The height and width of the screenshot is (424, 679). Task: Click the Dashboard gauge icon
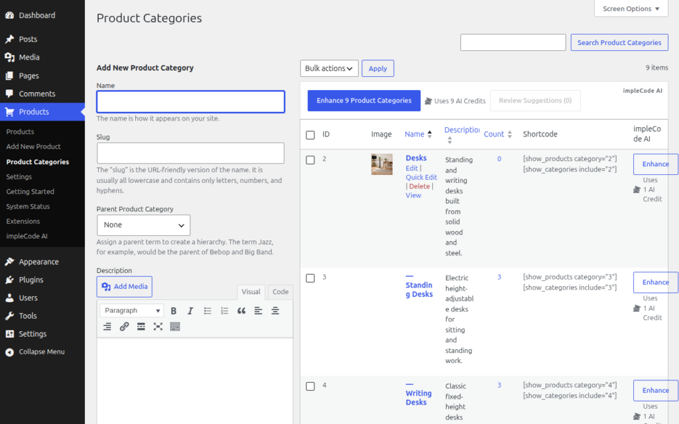pos(9,15)
